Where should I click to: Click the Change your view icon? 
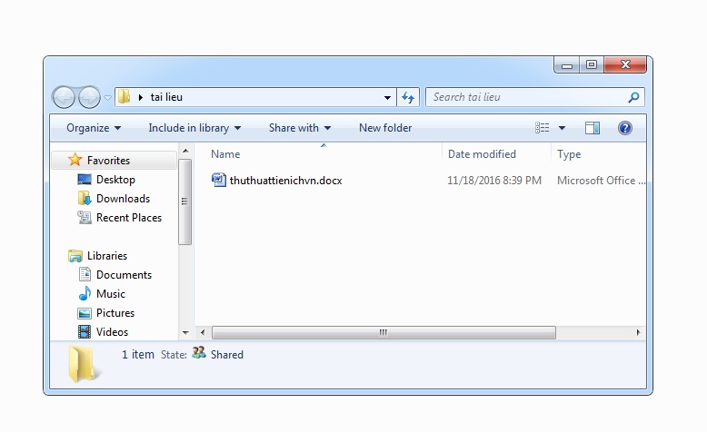(x=543, y=128)
